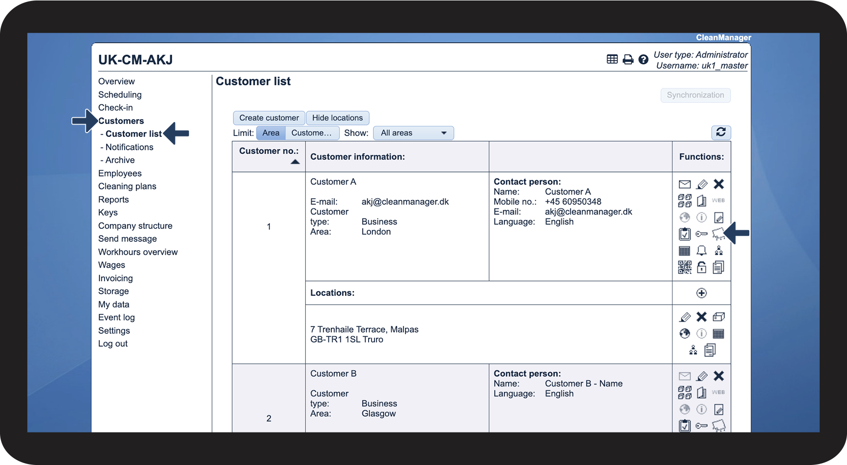Click the padlock icon for Customer A
This screenshot has height=465, width=847.
click(701, 267)
